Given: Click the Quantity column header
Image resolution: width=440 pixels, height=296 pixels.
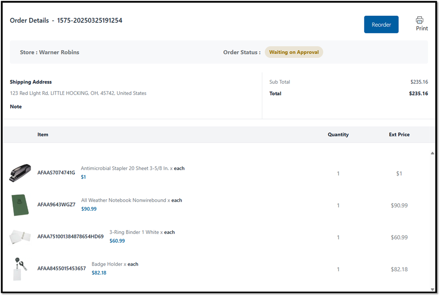Looking at the screenshot, I should pyautogui.click(x=338, y=135).
